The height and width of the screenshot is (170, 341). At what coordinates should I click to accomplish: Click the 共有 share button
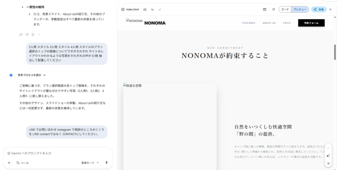click(x=319, y=9)
